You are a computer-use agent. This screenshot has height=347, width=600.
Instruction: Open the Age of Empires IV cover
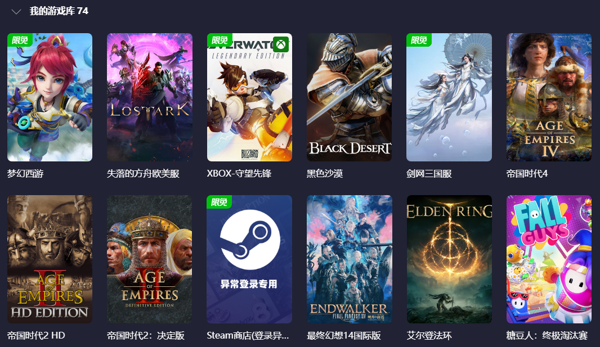(549, 97)
